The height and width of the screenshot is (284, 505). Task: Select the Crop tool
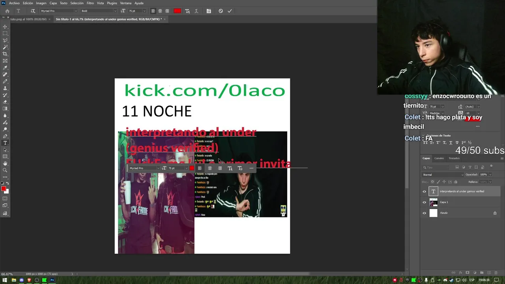pyautogui.click(x=5, y=54)
